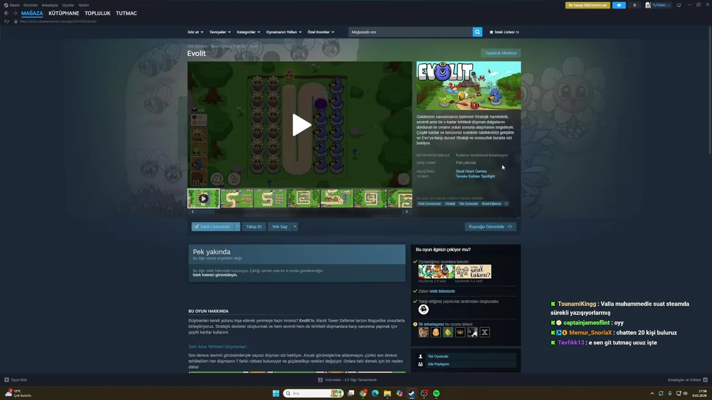Click the Steam taskbar icon
This screenshot has height=400, width=712.
pyautogui.click(x=412, y=393)
